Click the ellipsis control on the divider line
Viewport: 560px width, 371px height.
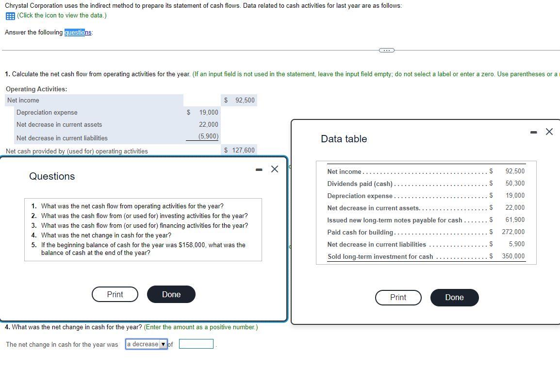[386, 50]
